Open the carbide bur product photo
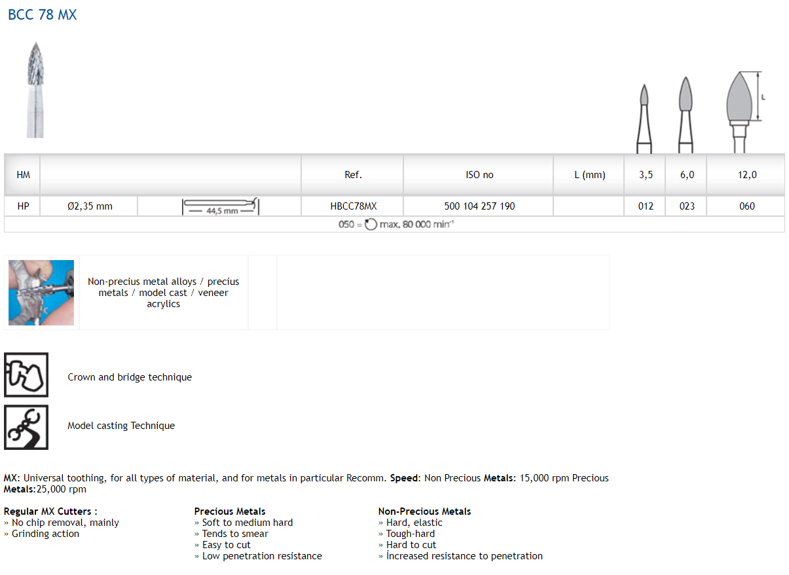789x575 pixels. (x=35, y=90)
